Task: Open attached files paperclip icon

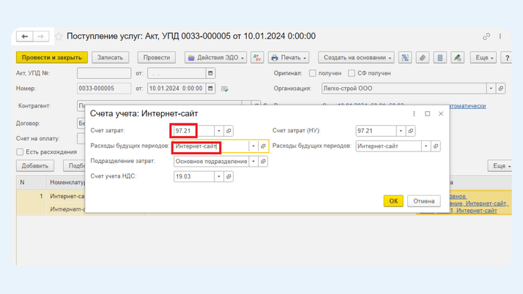Action: (x=423, y=58)
